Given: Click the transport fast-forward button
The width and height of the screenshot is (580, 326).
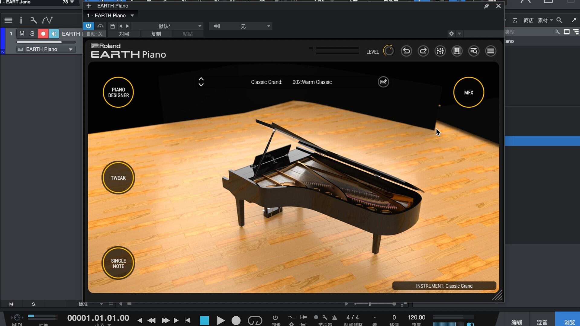Looking at the screenshot, I should (x=166, y=320).
